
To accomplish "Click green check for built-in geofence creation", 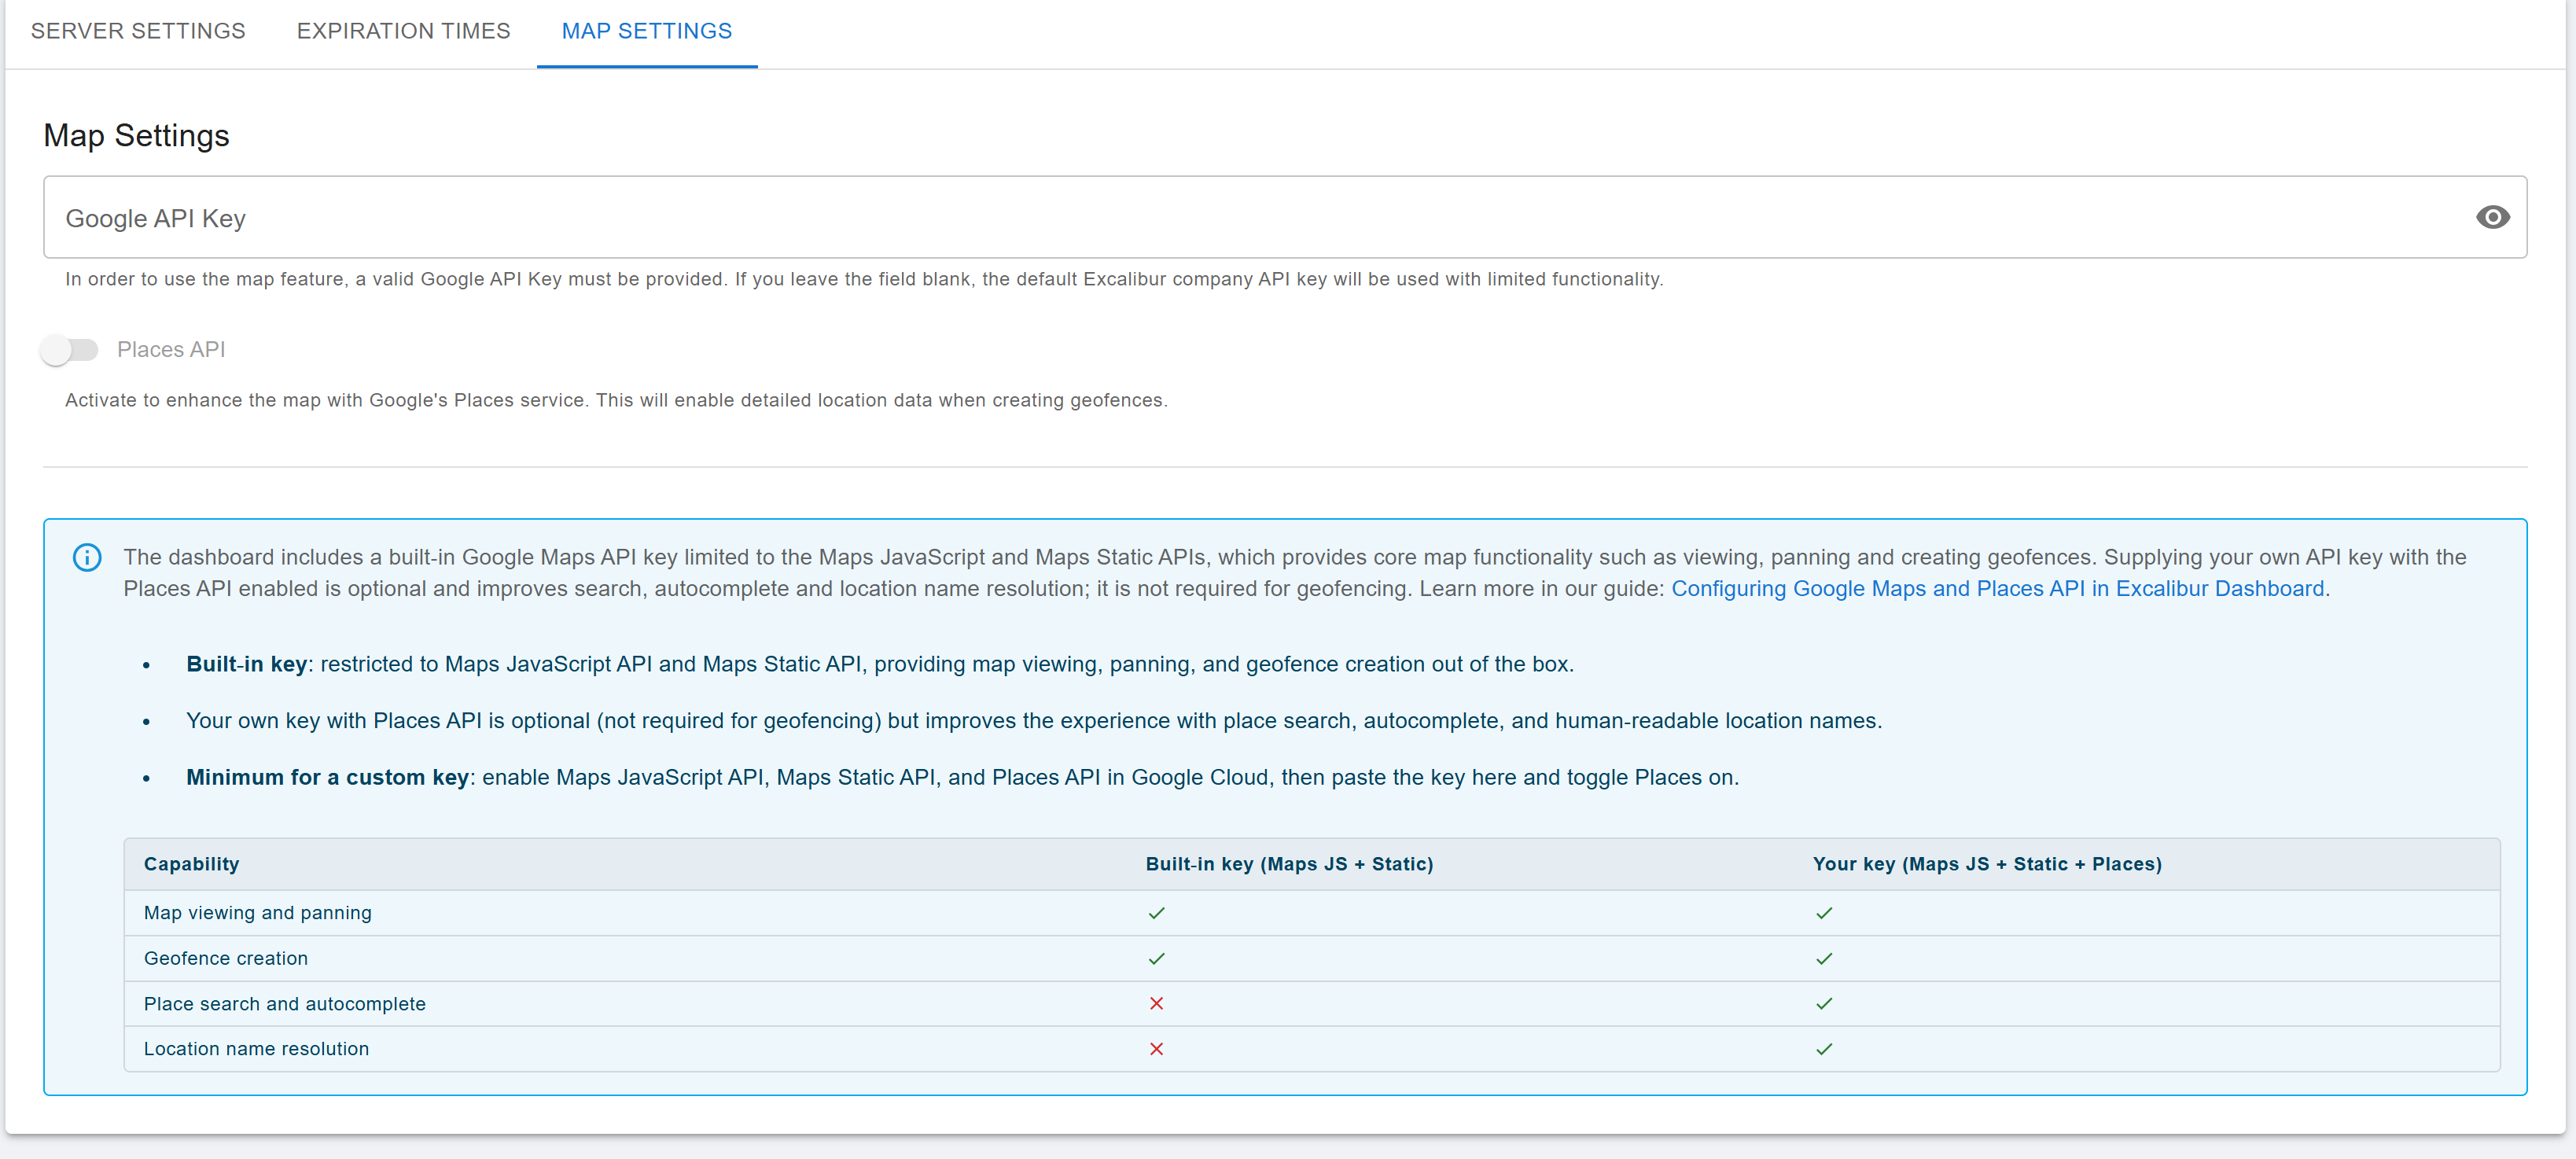I will click(x=1156, y=958).
